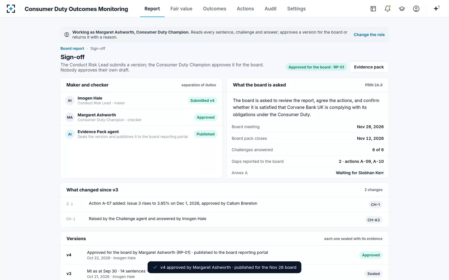Click the '6 of 6' challenges answered value
The image size is (449, 280).
[x=378, y=150]
